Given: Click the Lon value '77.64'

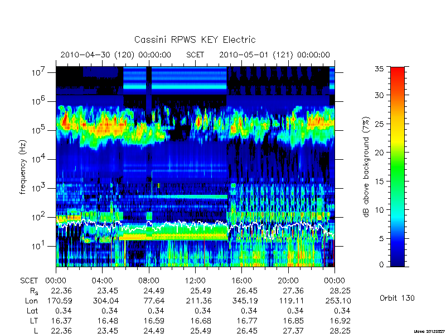Looking at the screenshot, I should click(x=155, y=301).
